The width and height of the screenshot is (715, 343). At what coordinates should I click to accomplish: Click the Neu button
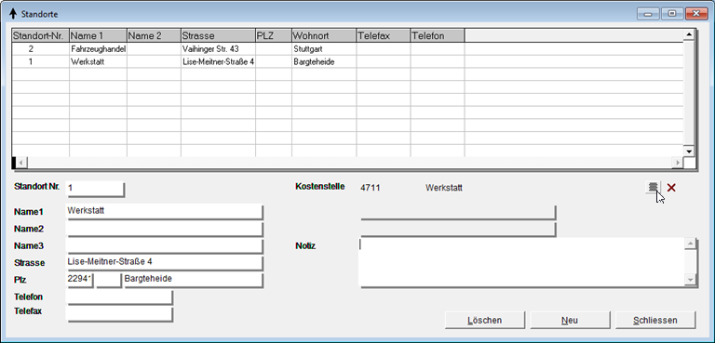click(570, 320)
